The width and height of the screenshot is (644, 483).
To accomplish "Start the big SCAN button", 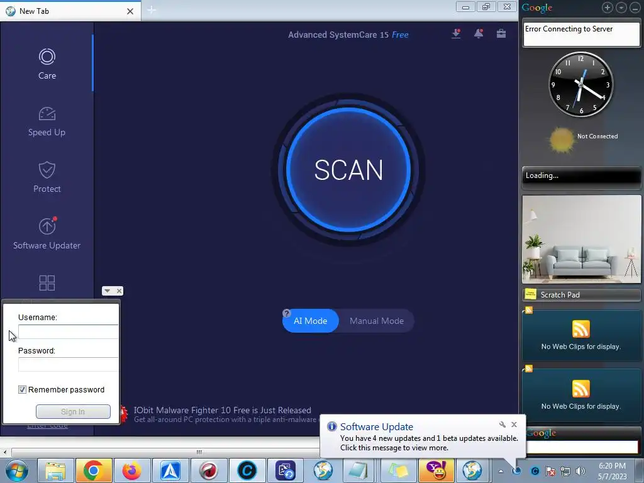I will (348, 170).
